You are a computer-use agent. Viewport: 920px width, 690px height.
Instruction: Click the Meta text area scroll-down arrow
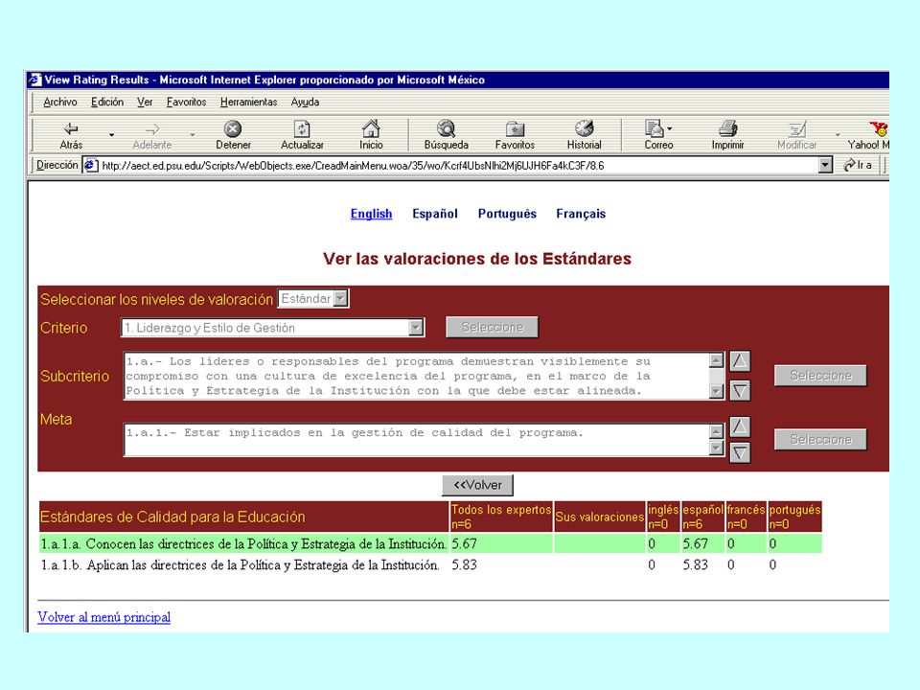716,448
